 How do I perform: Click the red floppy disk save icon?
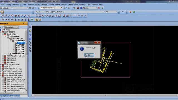click(78, 8)
